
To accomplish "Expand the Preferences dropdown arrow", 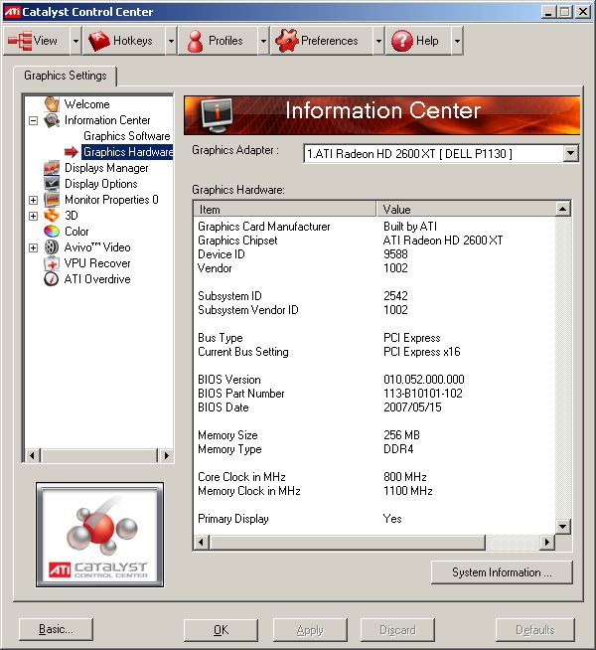I will [378, 41].
